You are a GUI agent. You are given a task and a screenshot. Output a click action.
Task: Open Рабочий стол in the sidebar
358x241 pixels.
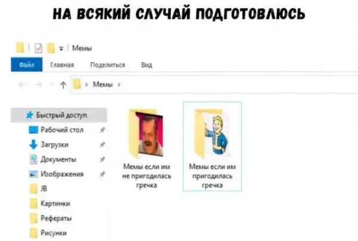point(61,129)
